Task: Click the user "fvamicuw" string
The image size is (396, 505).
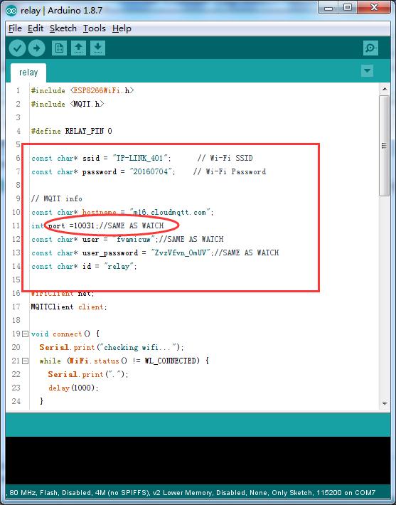Action: pyautogui.click(x=134, y=239)
